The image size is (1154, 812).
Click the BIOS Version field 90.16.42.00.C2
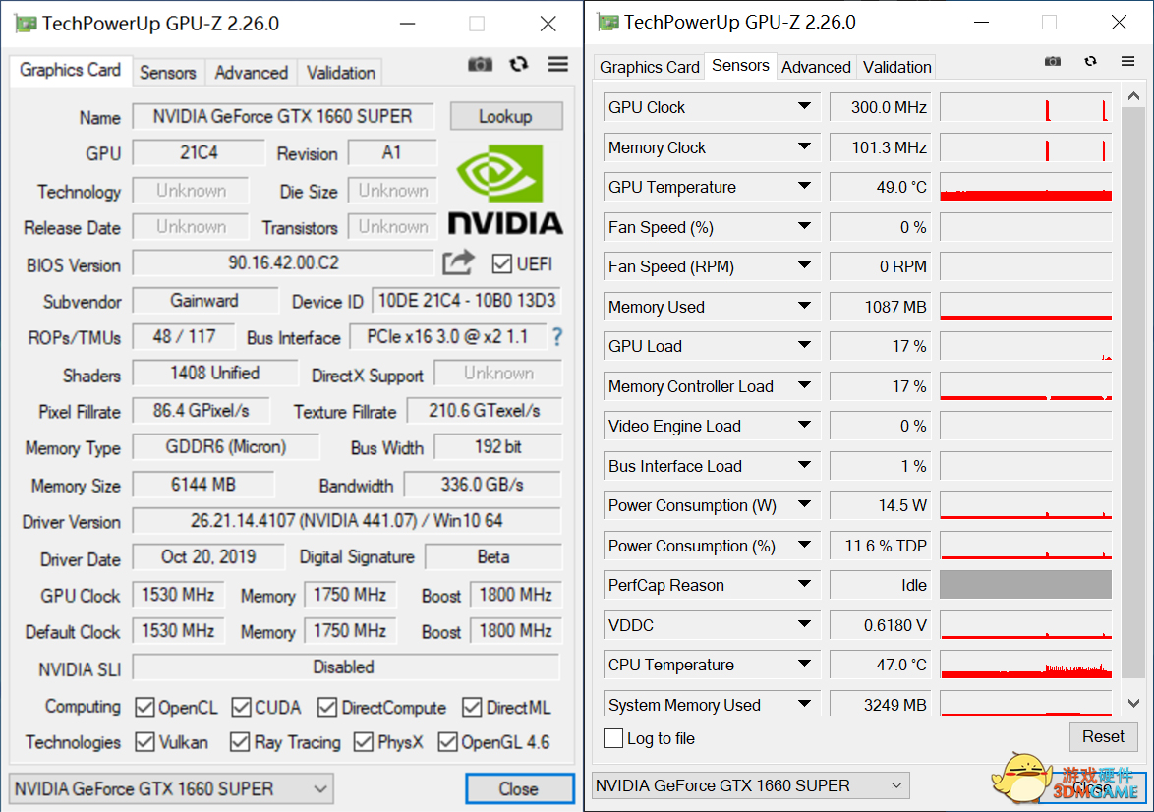tap(283, 262)
